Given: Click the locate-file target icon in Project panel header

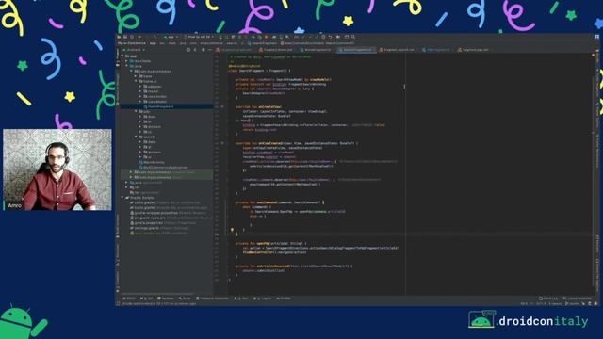Looking at the screenshot, I should click(x=188, y=50).
